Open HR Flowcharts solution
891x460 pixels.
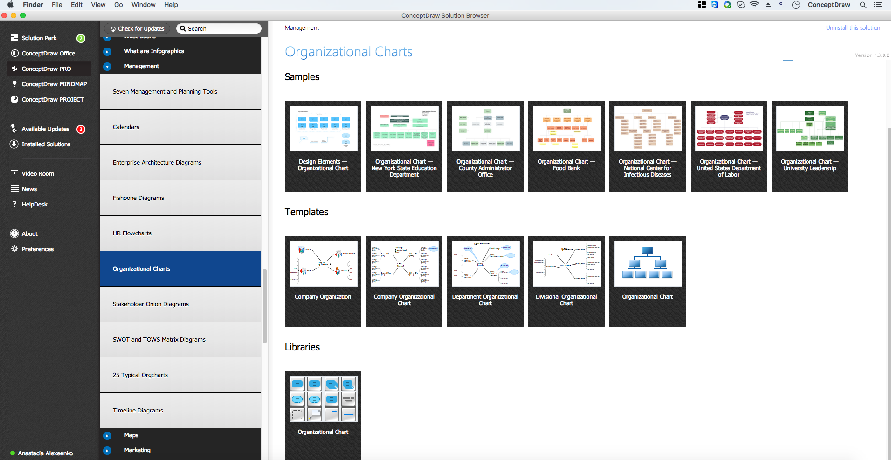tap(180, 233)
